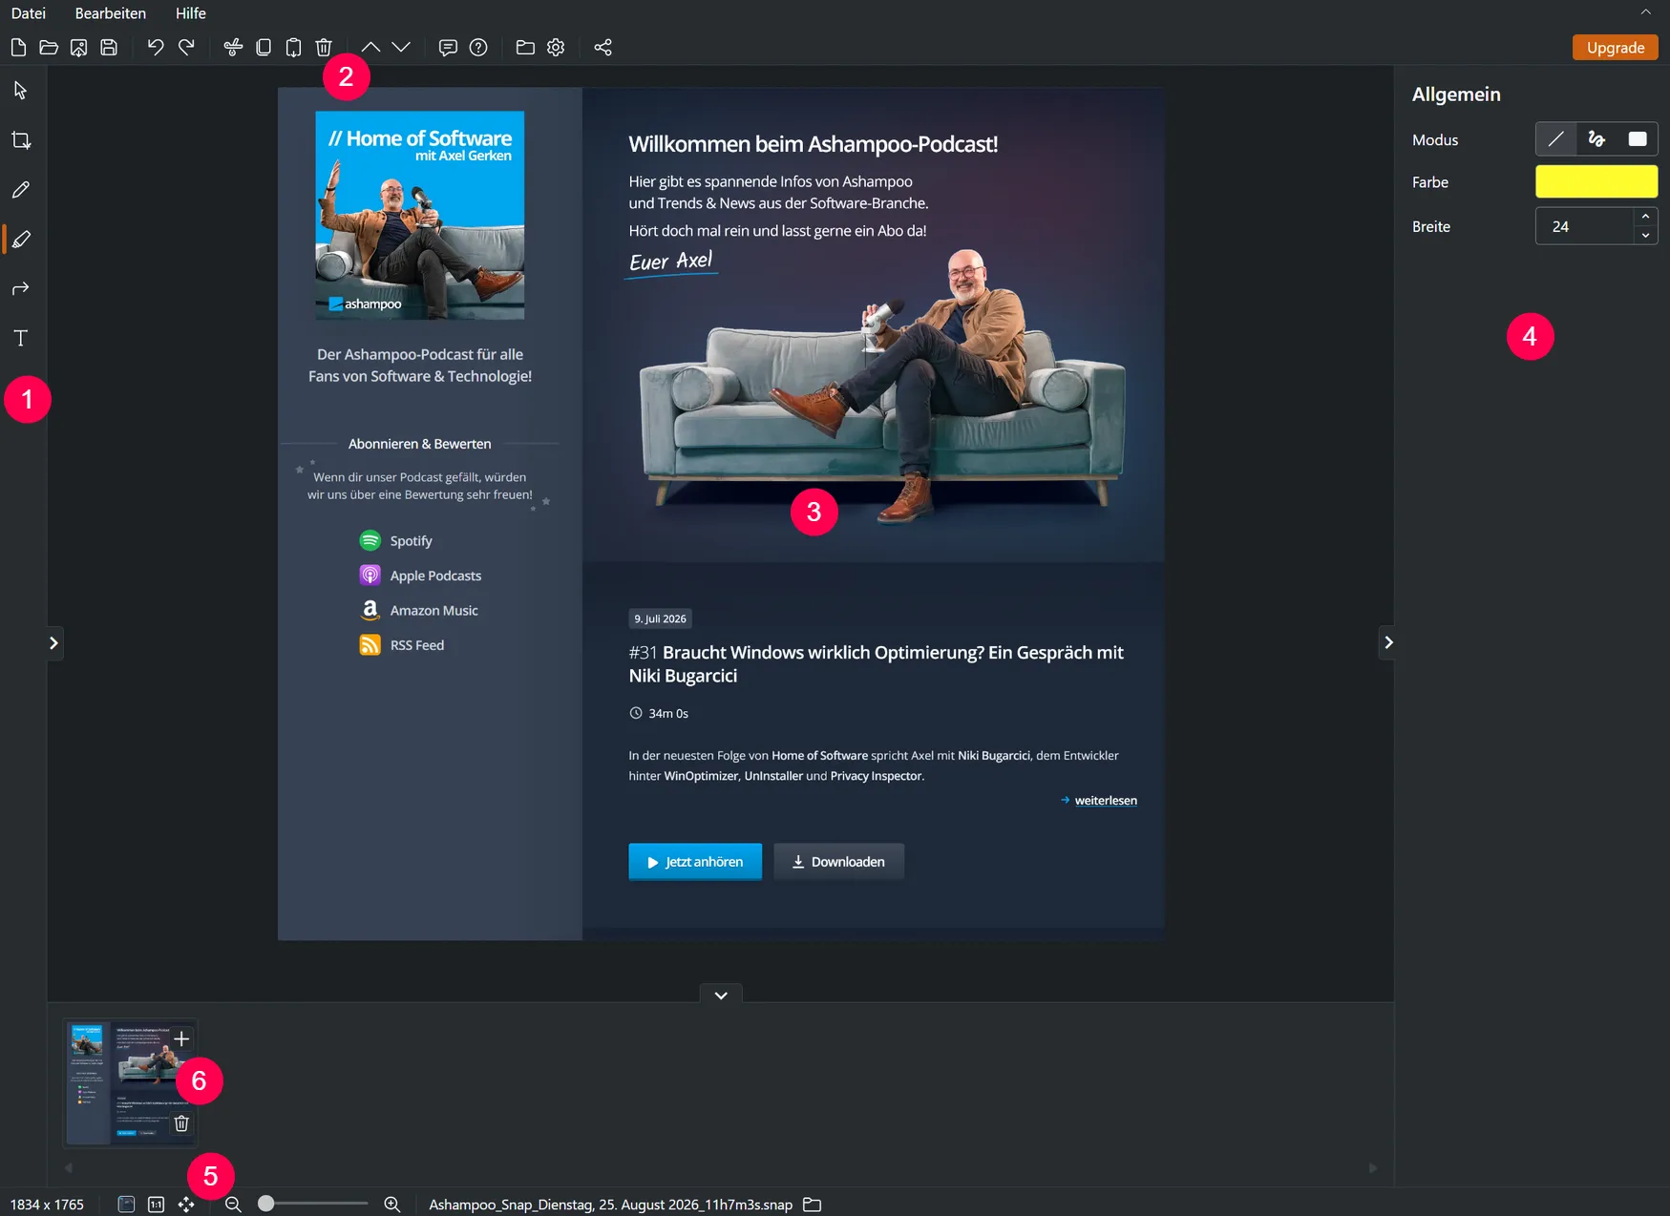Open the Datei menu

point(29,13)
